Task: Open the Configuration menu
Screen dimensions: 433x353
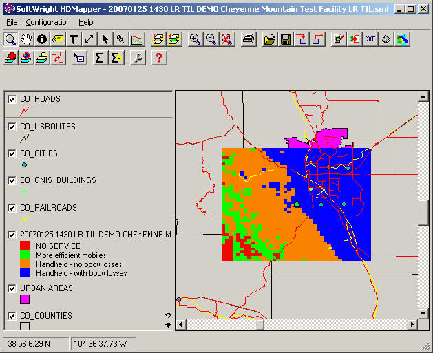Action: pyautogui.click(x=48, y=22)
